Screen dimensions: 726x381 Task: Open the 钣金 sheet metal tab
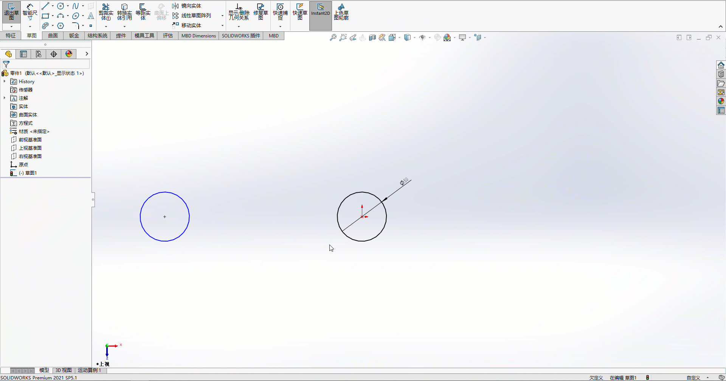(x=74, y=36)
